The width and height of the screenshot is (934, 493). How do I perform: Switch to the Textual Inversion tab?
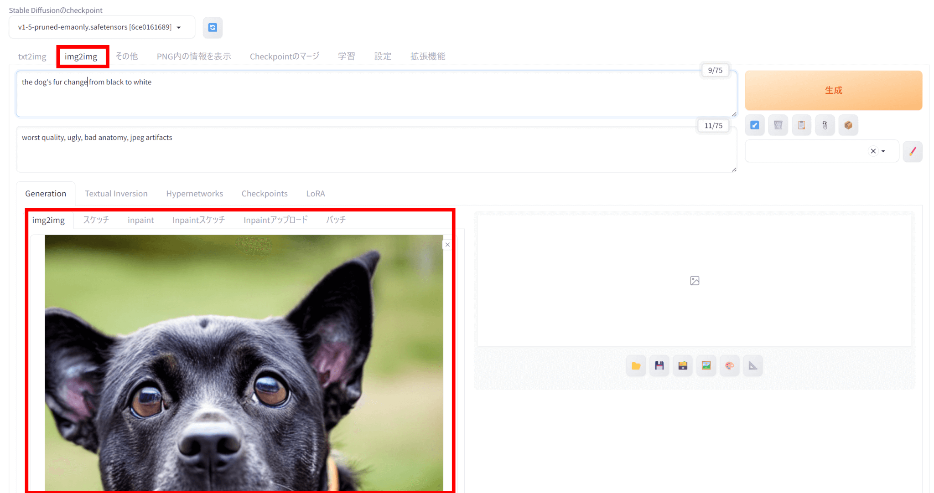(116, 194)
